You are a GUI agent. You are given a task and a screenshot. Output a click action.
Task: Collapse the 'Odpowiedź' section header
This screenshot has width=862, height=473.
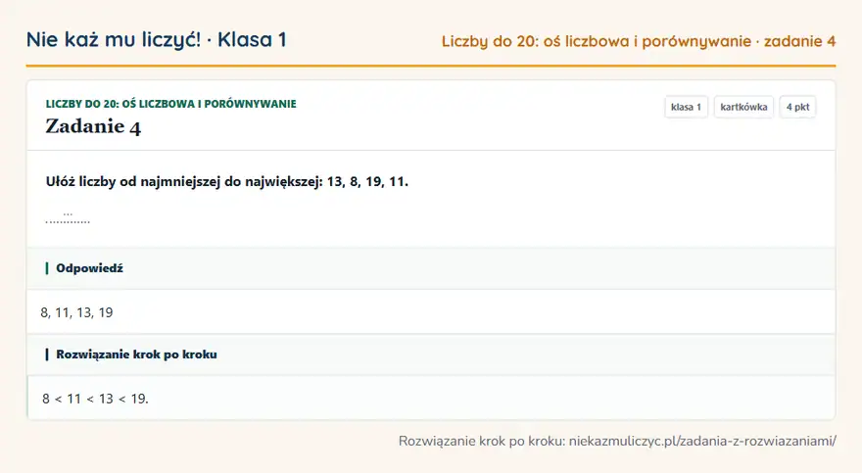[x=431, y=268]
